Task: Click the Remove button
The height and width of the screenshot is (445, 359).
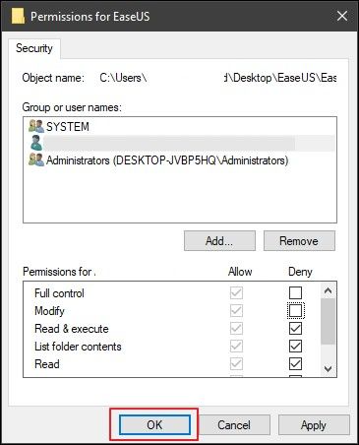Action: [x=299, y=241]
